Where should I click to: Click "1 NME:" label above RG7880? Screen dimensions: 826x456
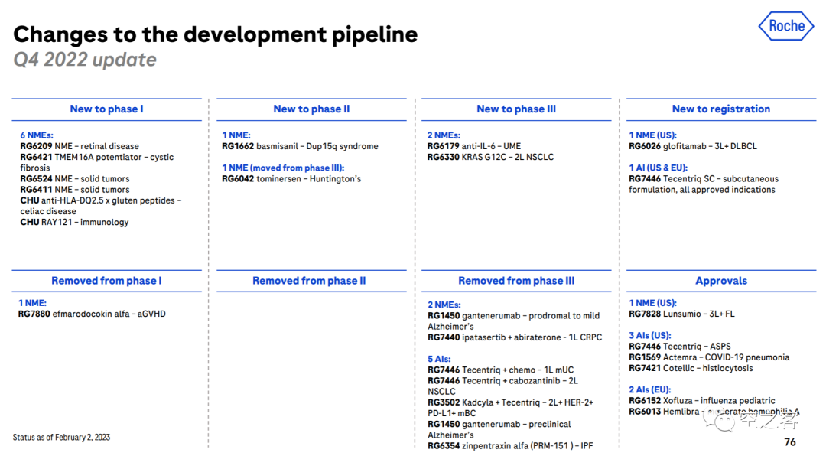(32, 303)
